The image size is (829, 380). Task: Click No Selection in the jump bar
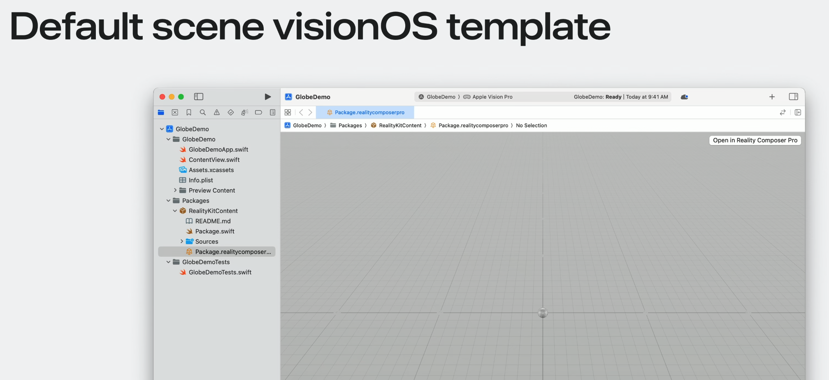532,125
